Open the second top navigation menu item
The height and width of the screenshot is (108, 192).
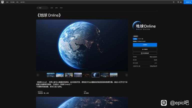pyautogui.click(x=12, y=2)
